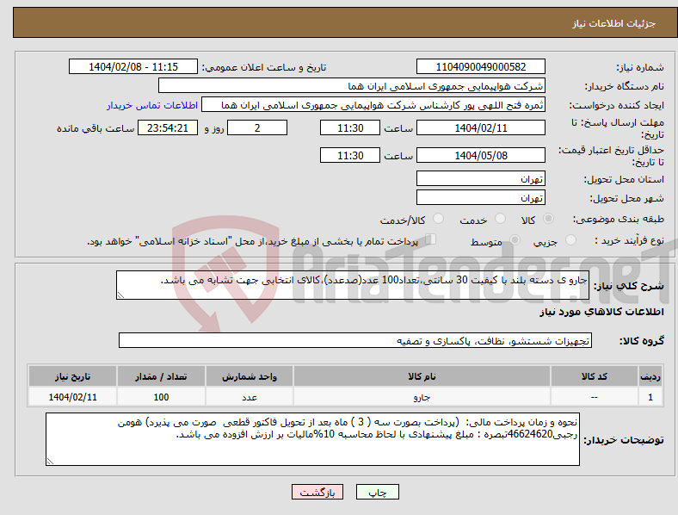Click the quantity cell showing 100
678x515 pixels.
click(161, 397)
